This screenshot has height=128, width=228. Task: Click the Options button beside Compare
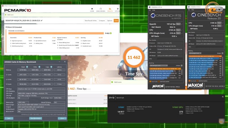[110, 21]
